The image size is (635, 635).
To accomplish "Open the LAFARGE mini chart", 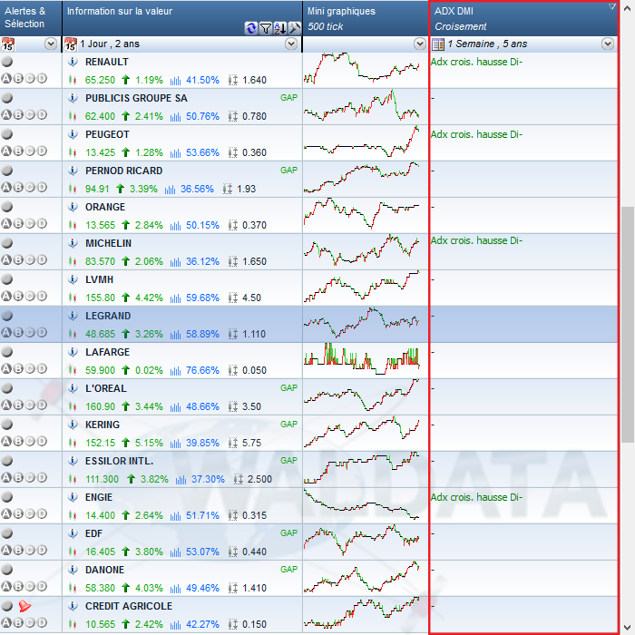I will (x=362, y=359).
